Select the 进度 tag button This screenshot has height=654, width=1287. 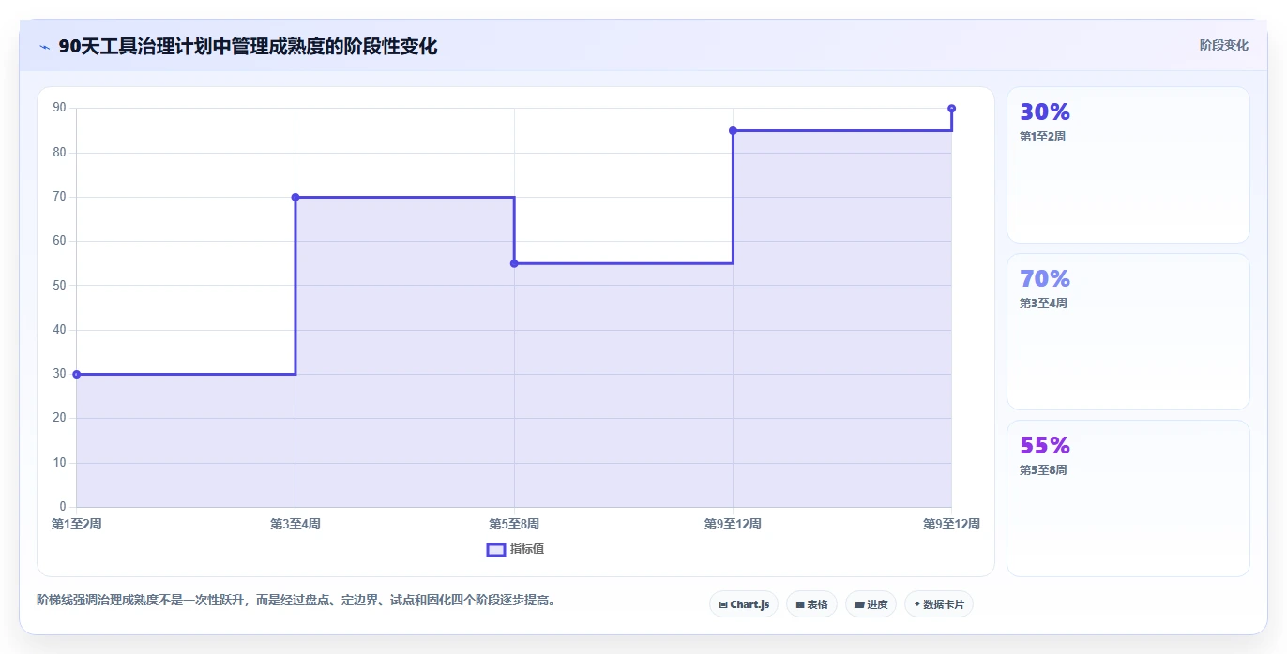(x=871, y=604)
